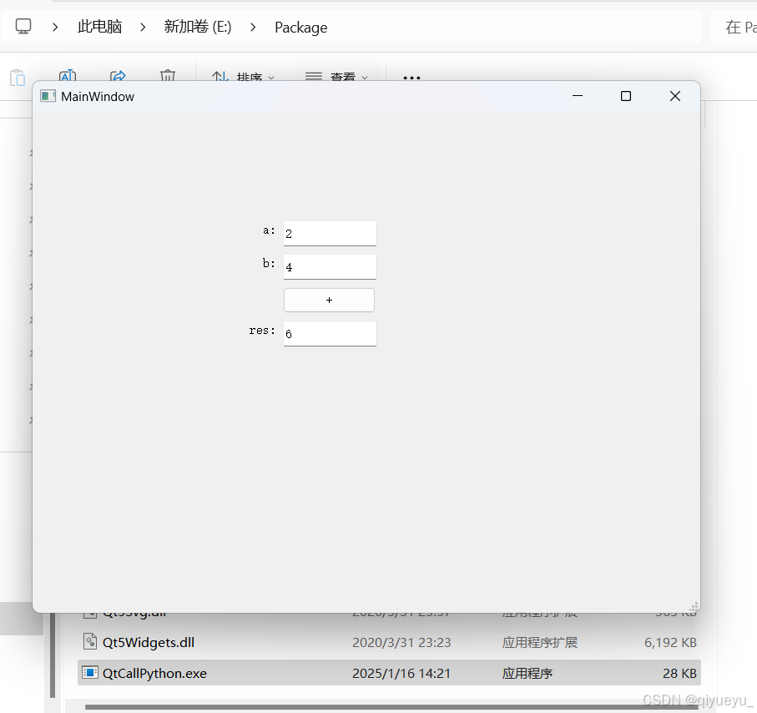Click the MainWindow title bar icon
Viewport: 757px width, 713px height.
click(48, 96)
